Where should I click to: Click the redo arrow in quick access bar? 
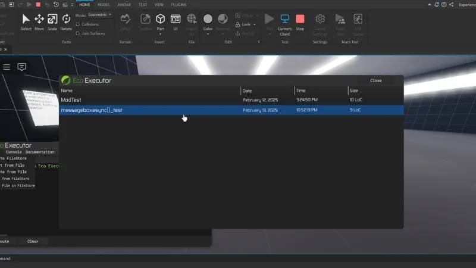[20, 5]
